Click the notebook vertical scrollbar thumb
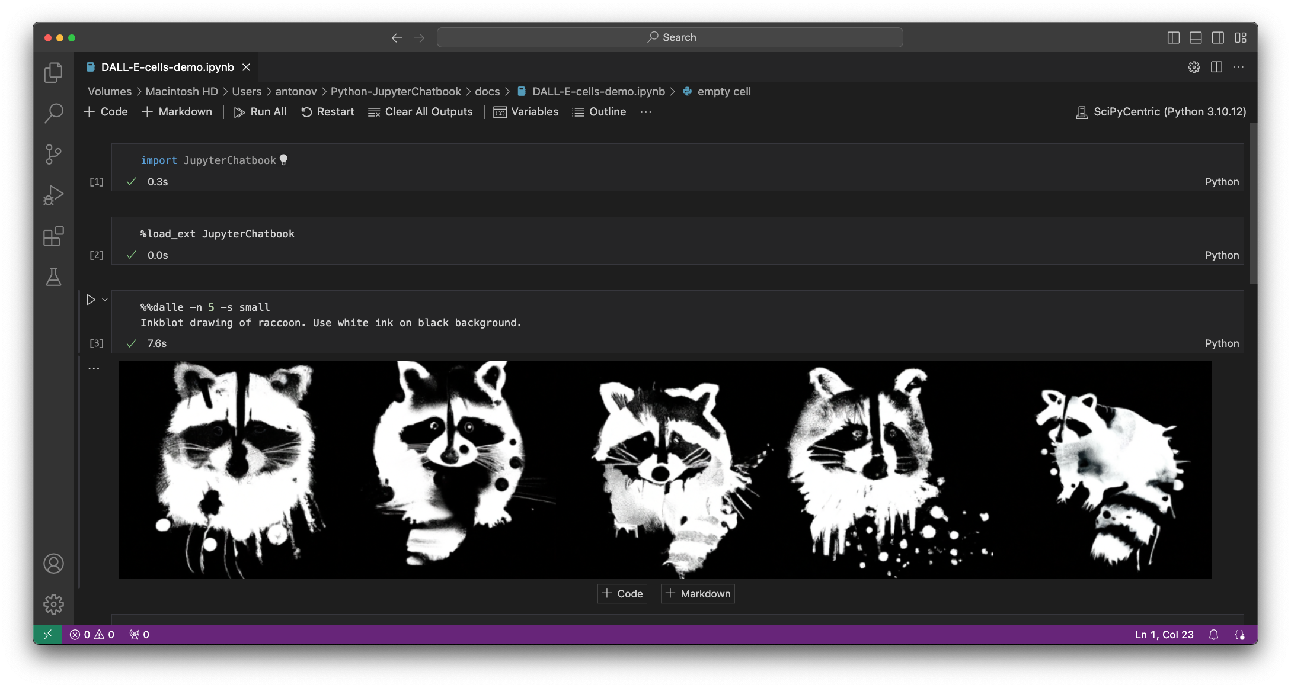 coord(1252,204)
